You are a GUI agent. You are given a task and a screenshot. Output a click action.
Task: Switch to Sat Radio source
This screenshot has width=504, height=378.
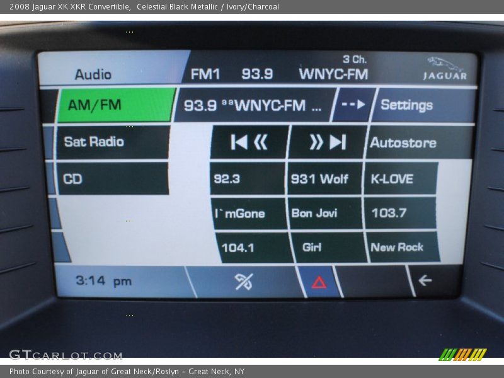[x=112, y=142]
